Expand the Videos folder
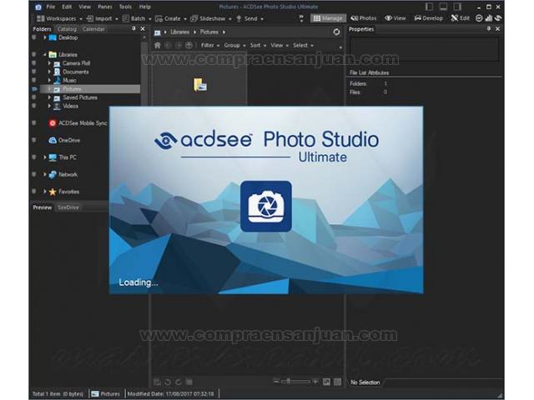 coord(49,106)
